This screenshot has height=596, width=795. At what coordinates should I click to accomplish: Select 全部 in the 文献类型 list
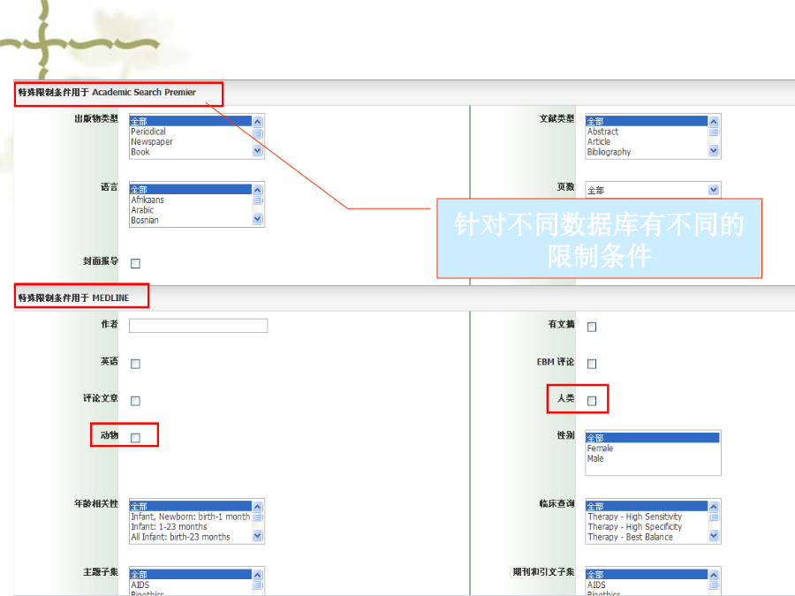[647, 121]
